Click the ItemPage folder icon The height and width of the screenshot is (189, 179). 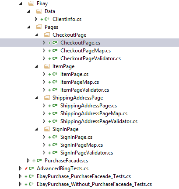[47, 66]
